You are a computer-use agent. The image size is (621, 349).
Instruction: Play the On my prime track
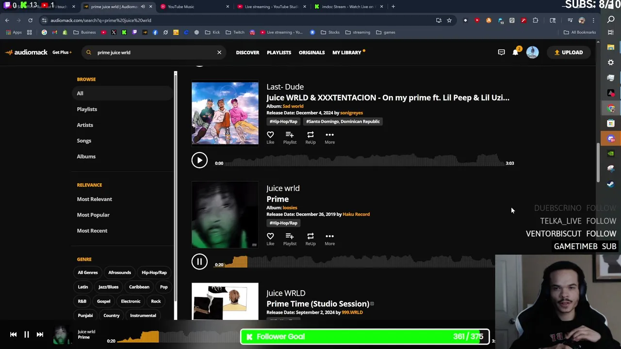(199, 160)
